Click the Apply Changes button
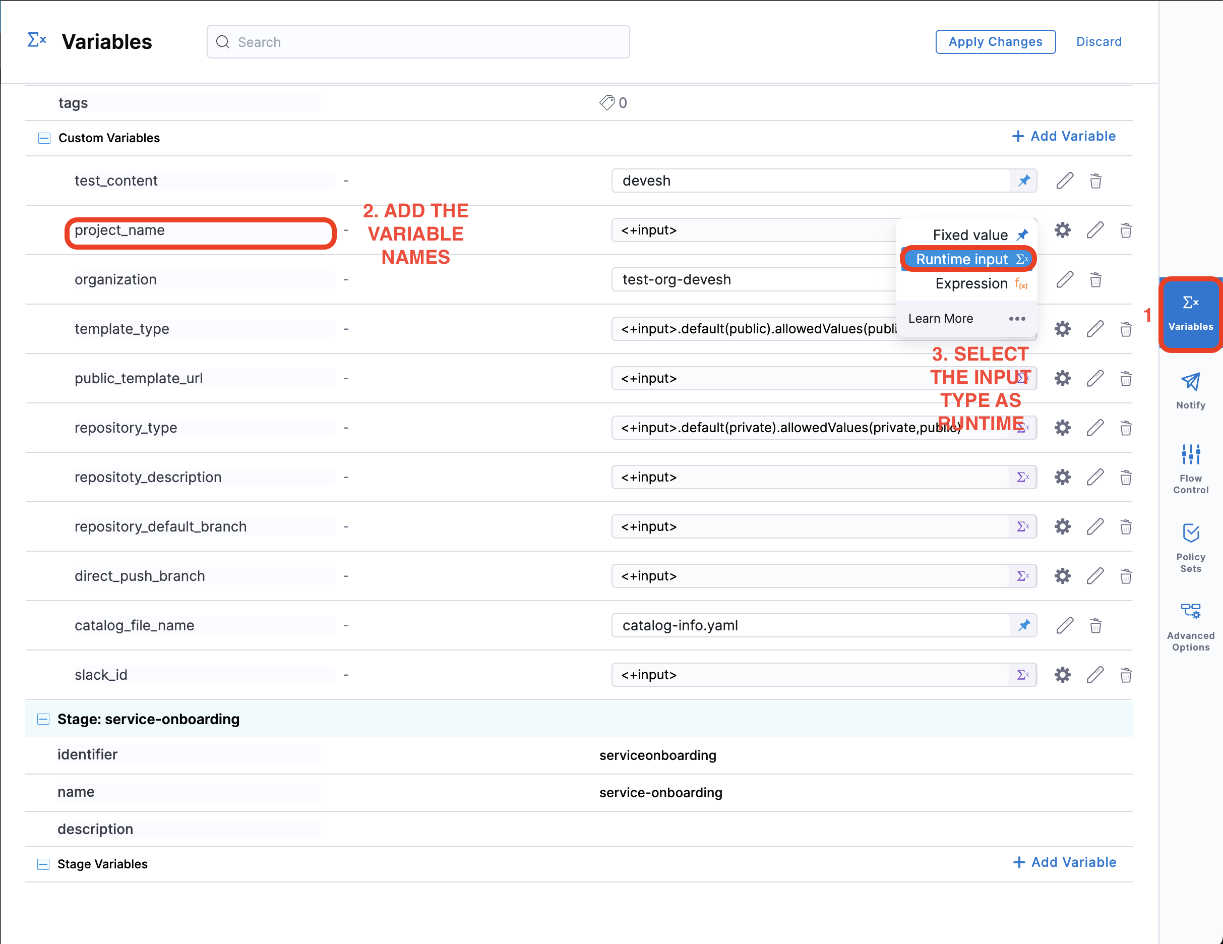The height and width of the screenshot is (944, 1223). (x=995, y=42)
